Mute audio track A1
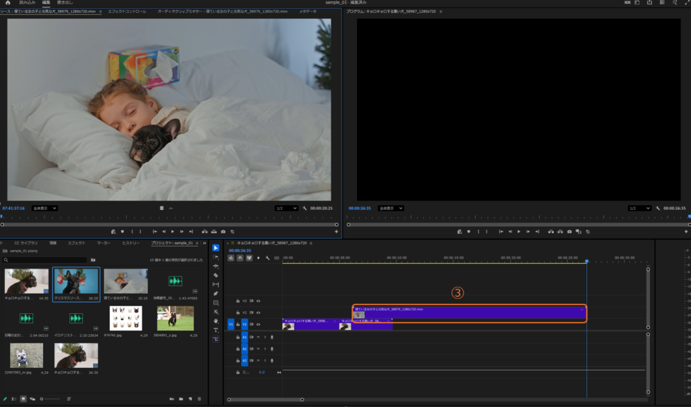691x407 pixels. (x=258, y=337)
